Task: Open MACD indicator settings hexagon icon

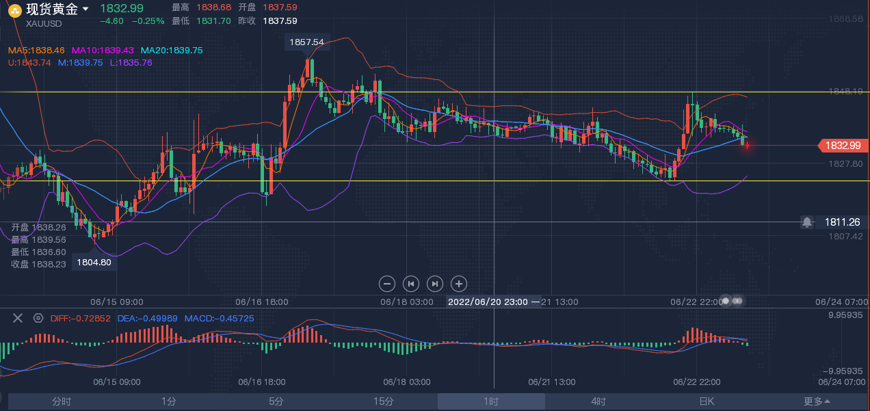Action: [x=38, y=318]
